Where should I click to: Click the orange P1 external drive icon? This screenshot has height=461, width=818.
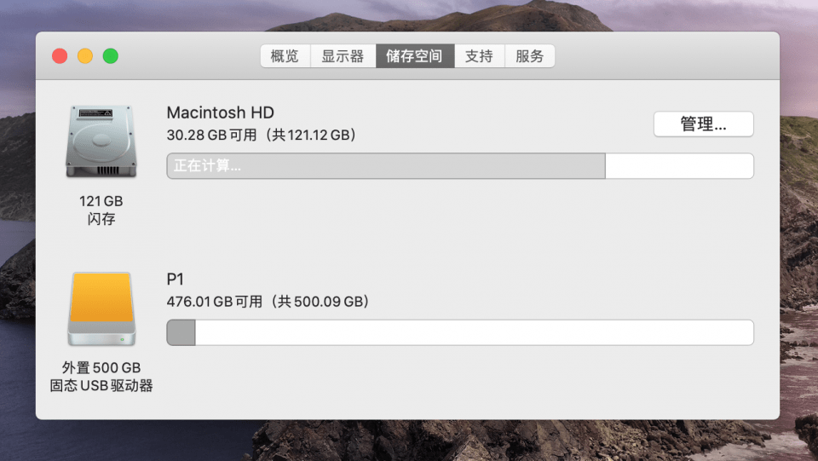[x=101, y=308]
